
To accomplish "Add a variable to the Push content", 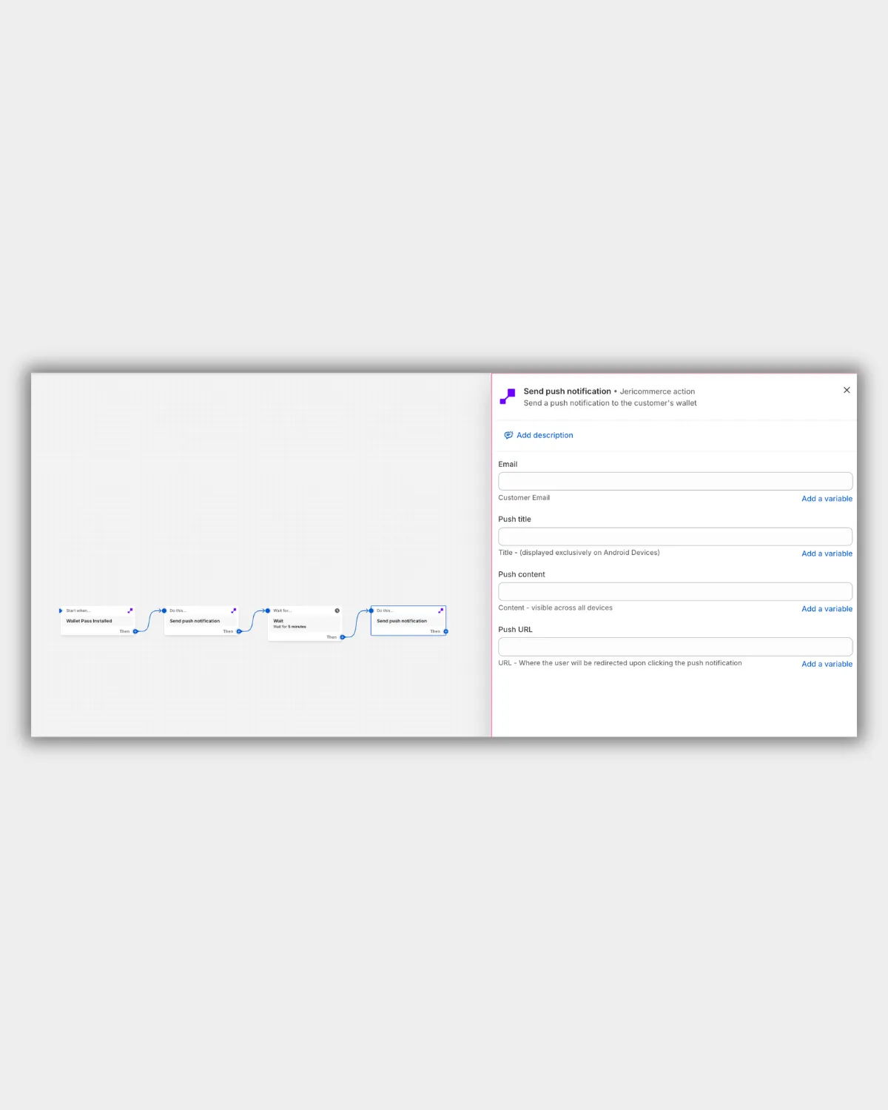I will click(x=827, y=609).
